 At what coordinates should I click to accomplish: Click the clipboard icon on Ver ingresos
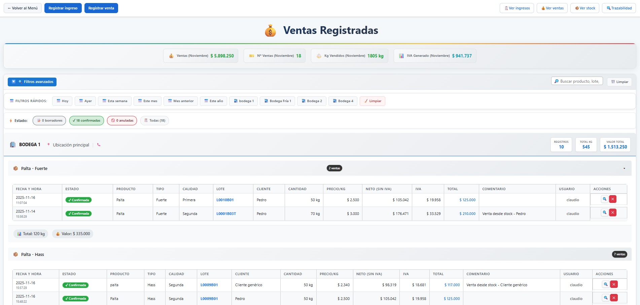(x=506, y=8)
